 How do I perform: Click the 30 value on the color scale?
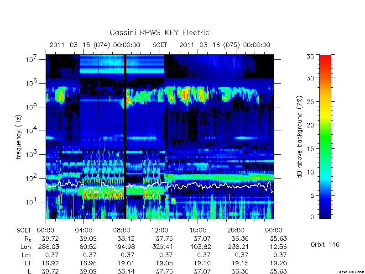pos(310,78)
